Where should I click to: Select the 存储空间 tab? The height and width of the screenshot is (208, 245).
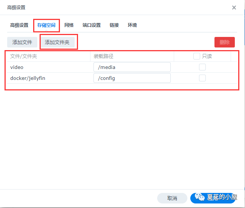pyautogui.click(x=46, y=25)
